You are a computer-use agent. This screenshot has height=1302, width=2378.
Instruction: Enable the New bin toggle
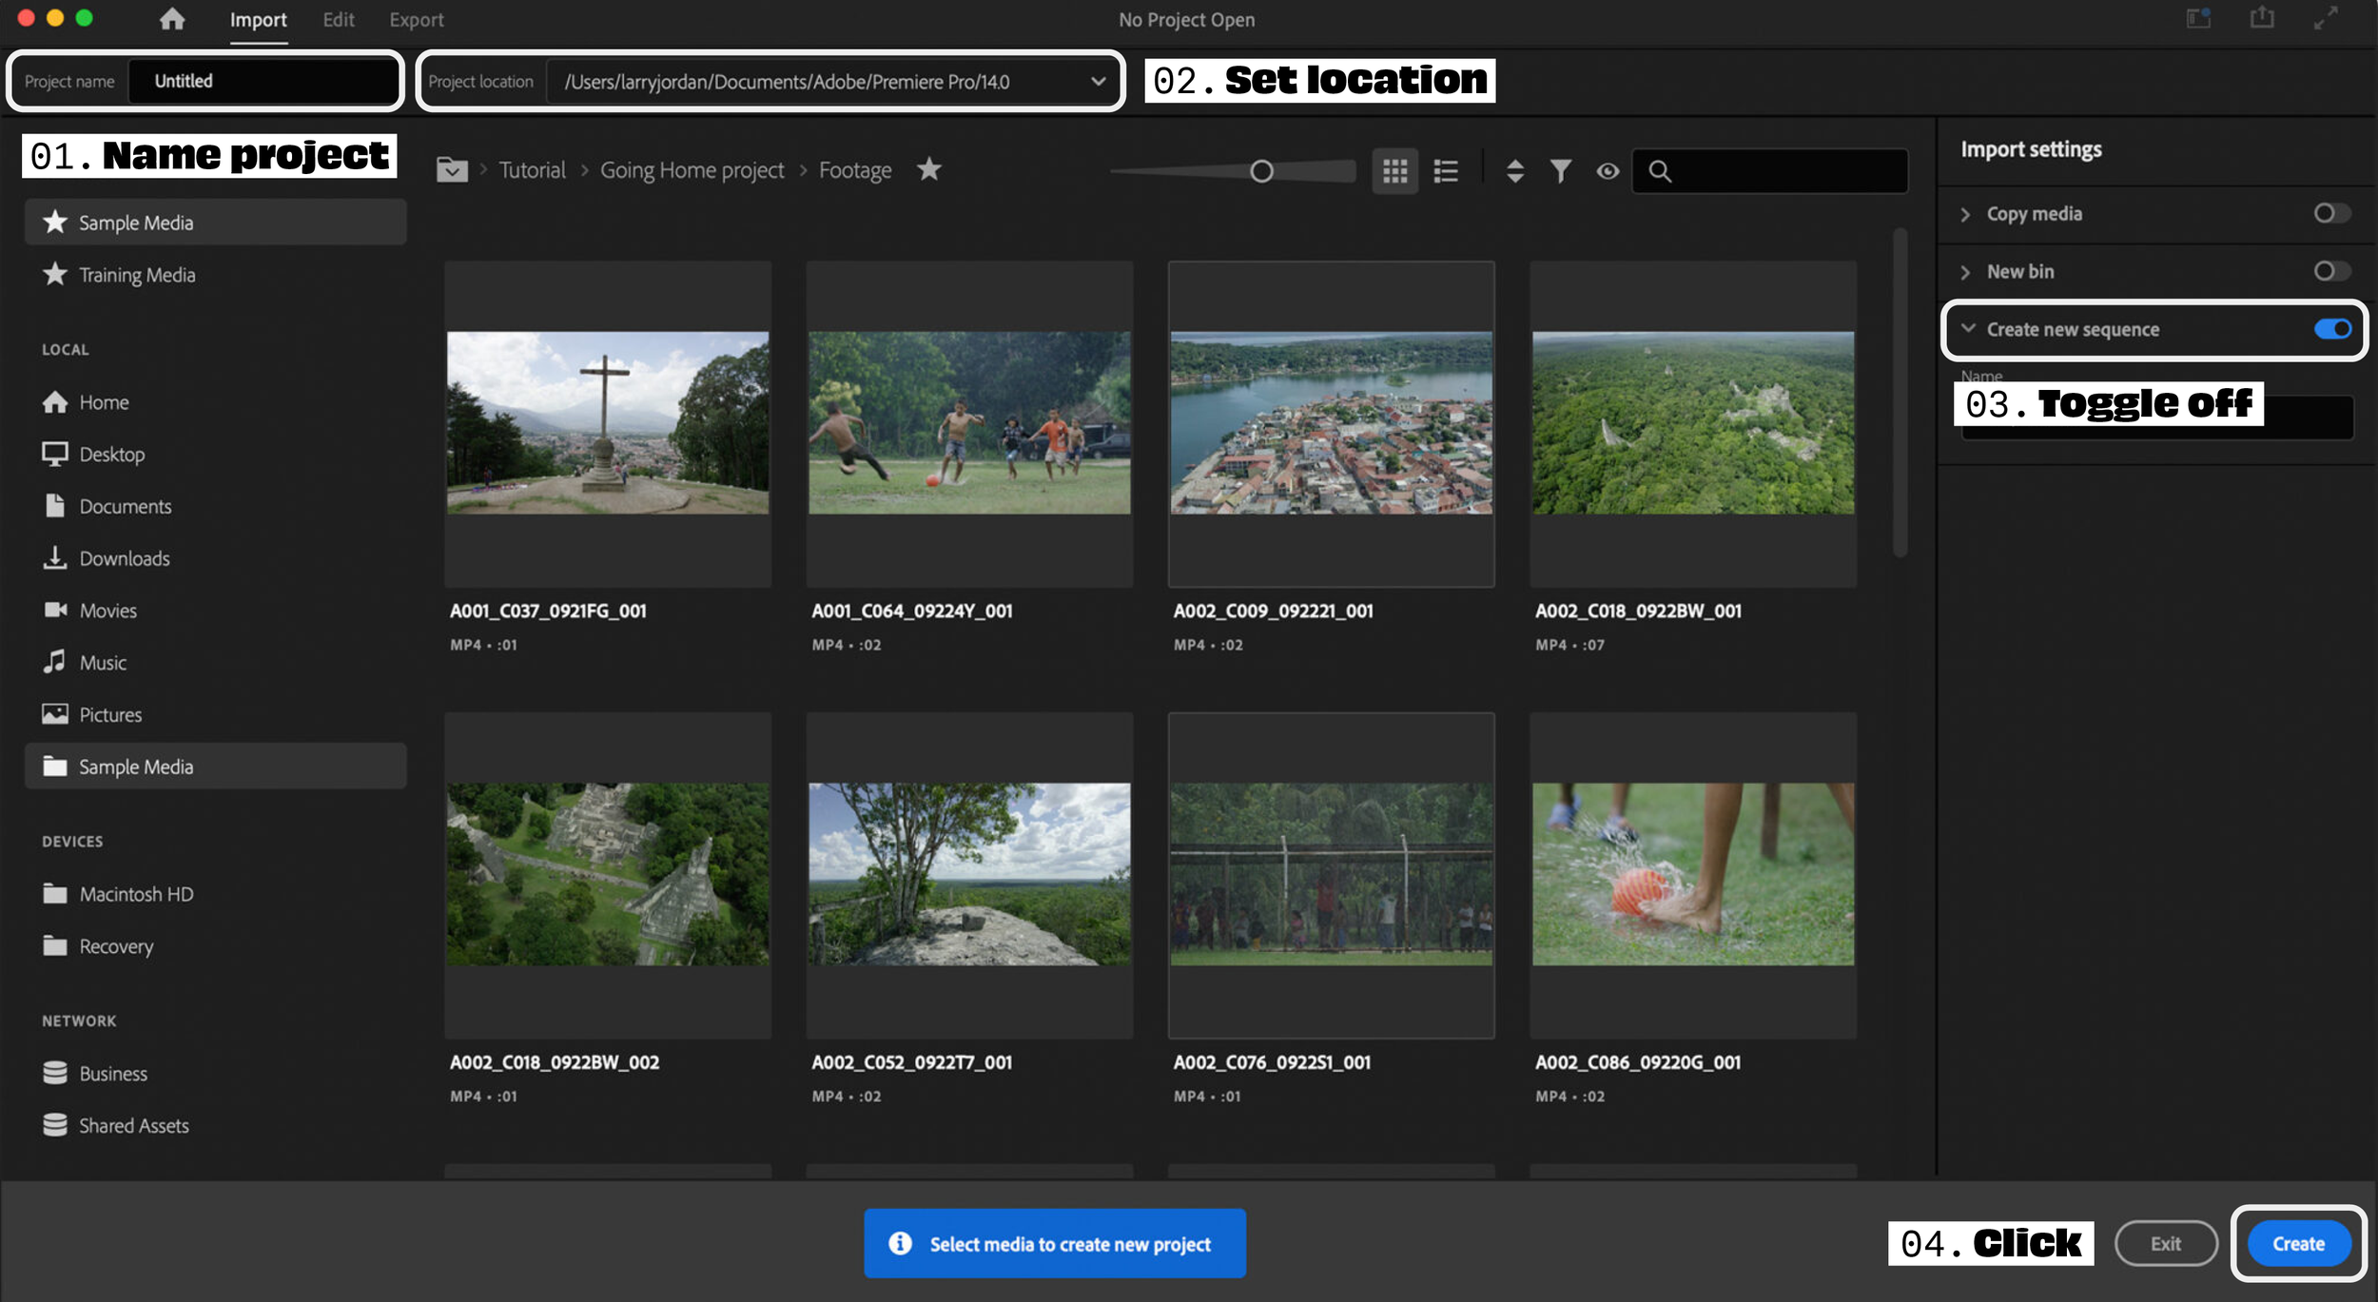point(2330,272)
